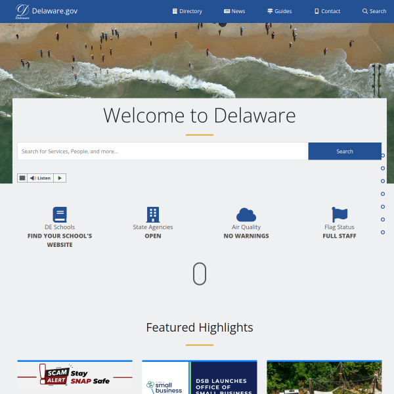Screen dimensions: 394x394
Task: Open the News menu item
Action: [234, 11]
